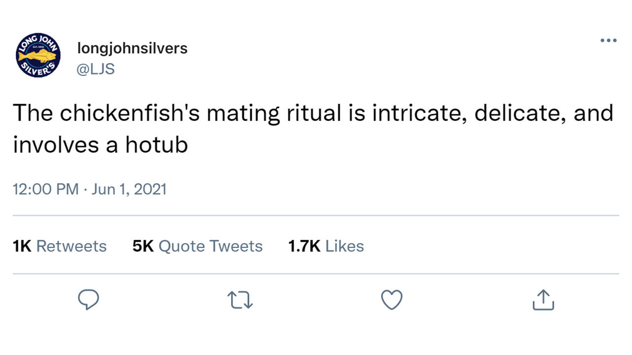Open the longjohnsilvers display name profile
632x355 pixels.
132,48
